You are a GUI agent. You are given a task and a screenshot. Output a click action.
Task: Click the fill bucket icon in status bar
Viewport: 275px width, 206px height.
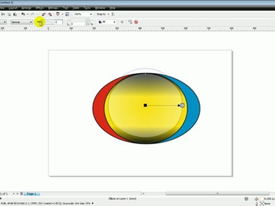256,199
